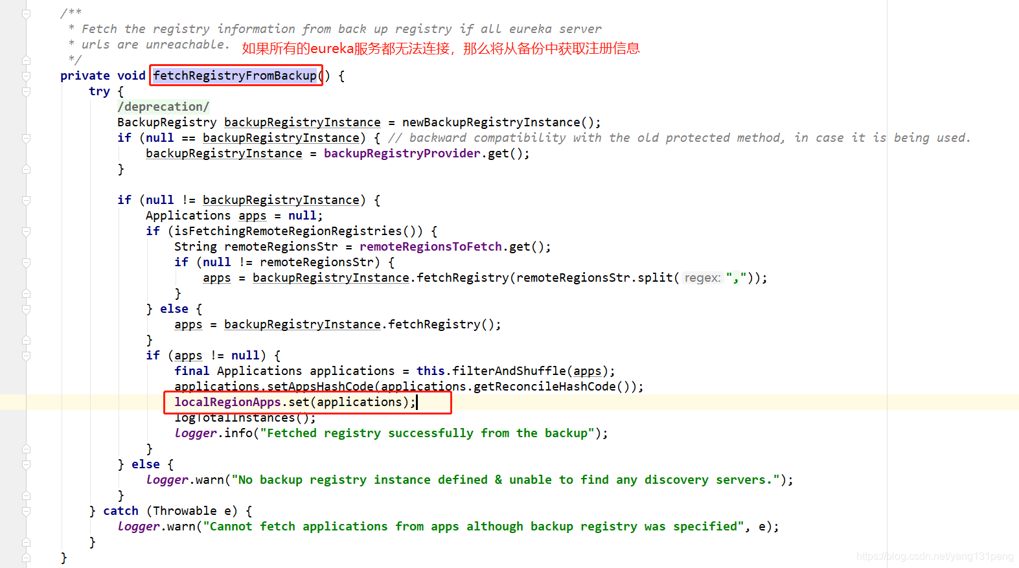Collapse the 'if (apps != null)' fold marker
Viewport: 1019px width, 568px height.
click(26, 356)
